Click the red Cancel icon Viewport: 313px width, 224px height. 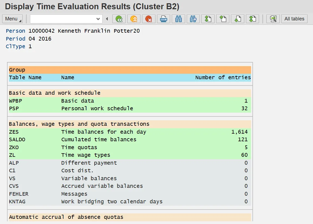[x=149, y=19]
